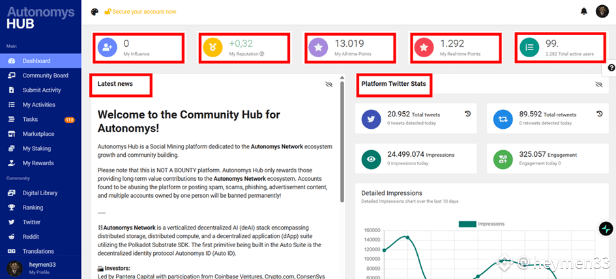
Task: Open Twitter in the sidebar
Action: click(x=40, y=222)
